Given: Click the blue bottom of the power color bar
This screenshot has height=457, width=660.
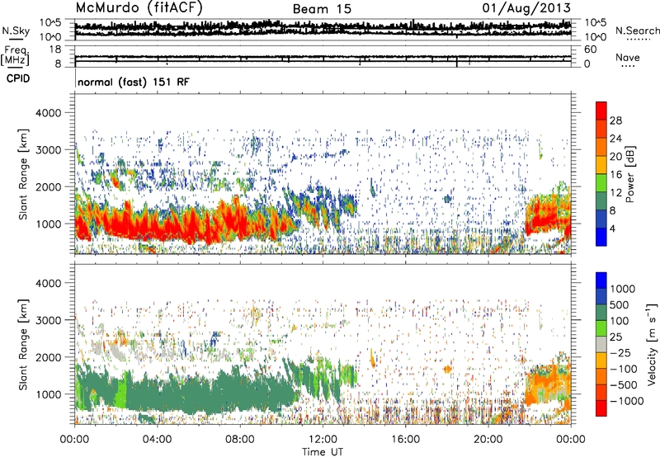Looking at the screenshot, I should (601, 238).
